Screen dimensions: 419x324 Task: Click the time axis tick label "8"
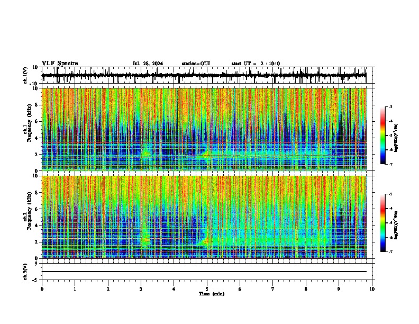306,289
